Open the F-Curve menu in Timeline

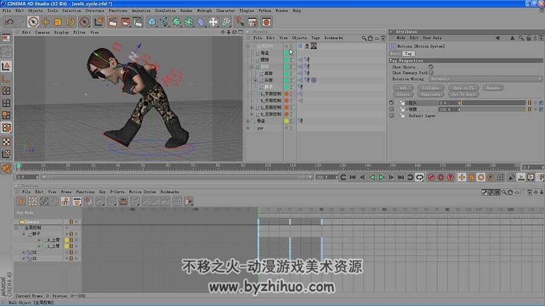[x=117, y=192]
